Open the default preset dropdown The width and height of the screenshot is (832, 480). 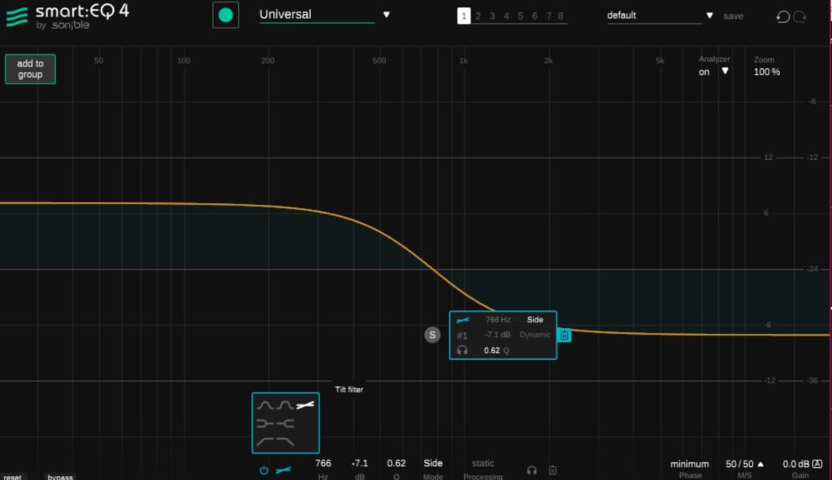709,15
